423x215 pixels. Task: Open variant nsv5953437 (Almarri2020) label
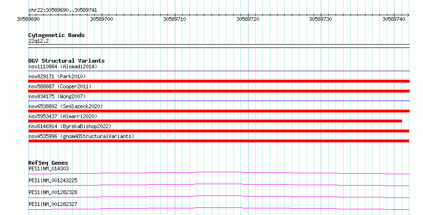[63, 116]
